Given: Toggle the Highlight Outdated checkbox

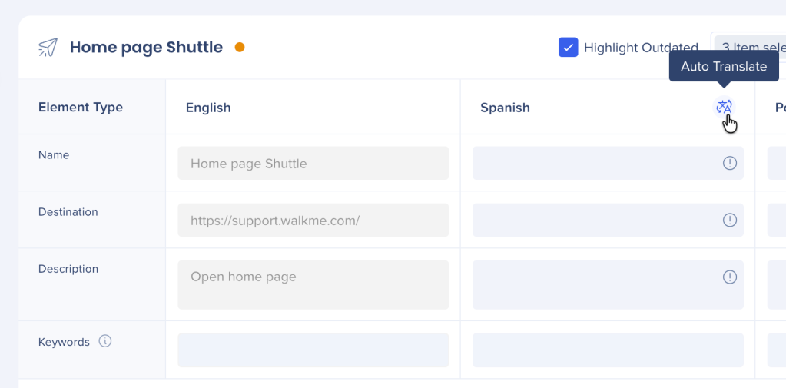Looking at the screenshot, I should click(568, 48).
